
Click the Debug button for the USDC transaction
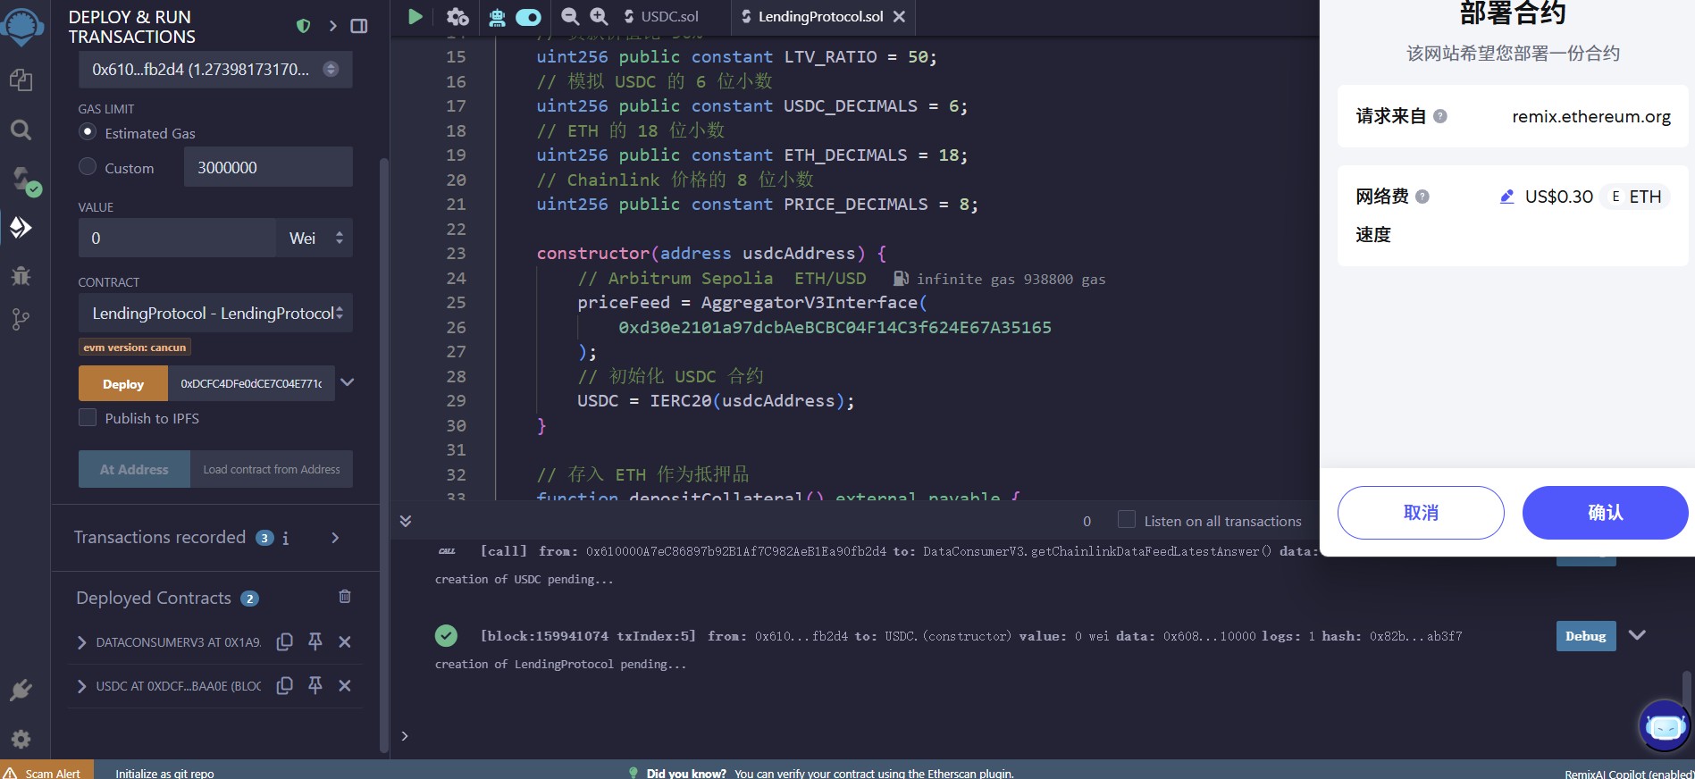[x=1586, y=636]
